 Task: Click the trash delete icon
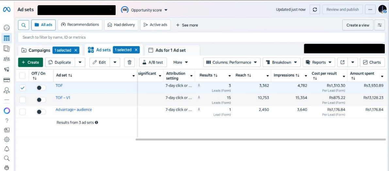(x=130, y=62)
